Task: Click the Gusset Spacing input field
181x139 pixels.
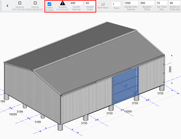Action: [76, 3]
